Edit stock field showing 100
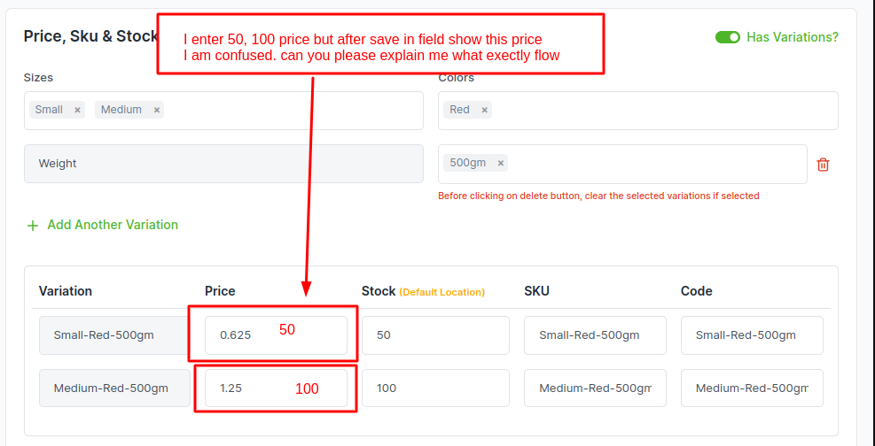 pos(435,388)
